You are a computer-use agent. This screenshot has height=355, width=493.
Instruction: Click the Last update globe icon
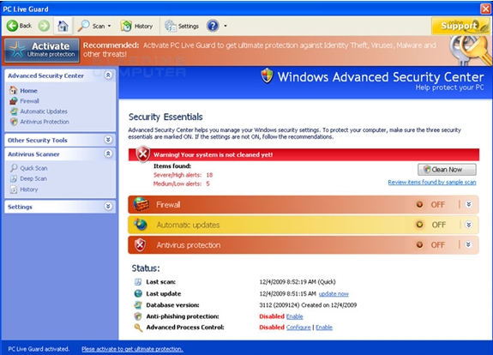pos(138,293)
